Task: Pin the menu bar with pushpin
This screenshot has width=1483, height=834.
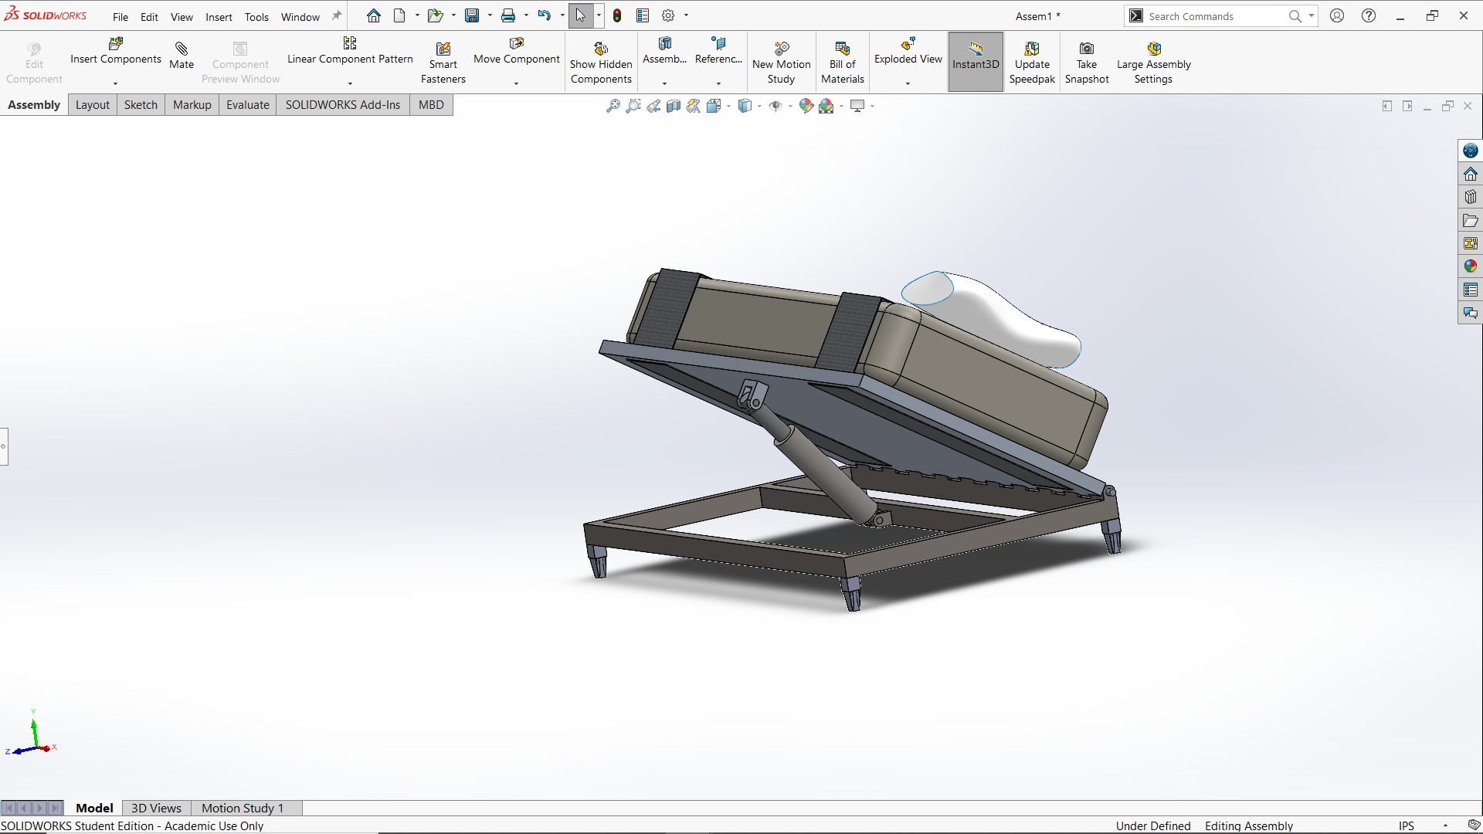Action: coord(337,16)
